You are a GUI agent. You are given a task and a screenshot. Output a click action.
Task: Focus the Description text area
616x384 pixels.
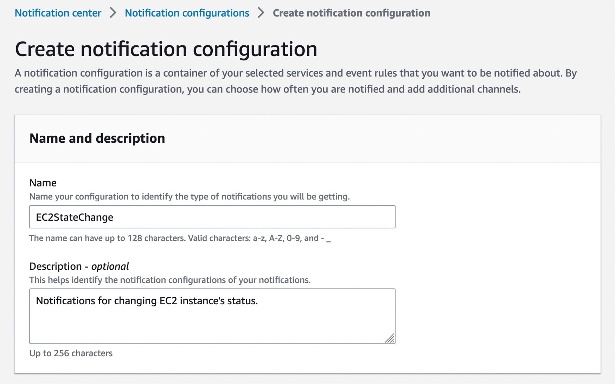point(212,316)
